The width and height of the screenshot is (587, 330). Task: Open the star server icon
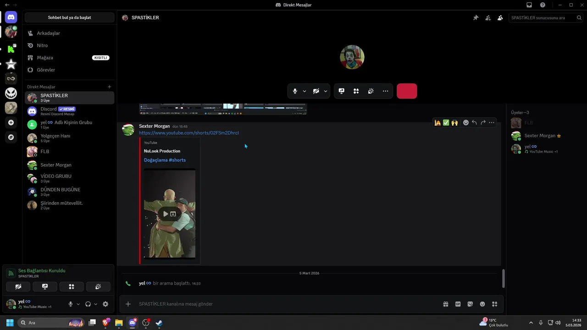(x=11, y=64)
